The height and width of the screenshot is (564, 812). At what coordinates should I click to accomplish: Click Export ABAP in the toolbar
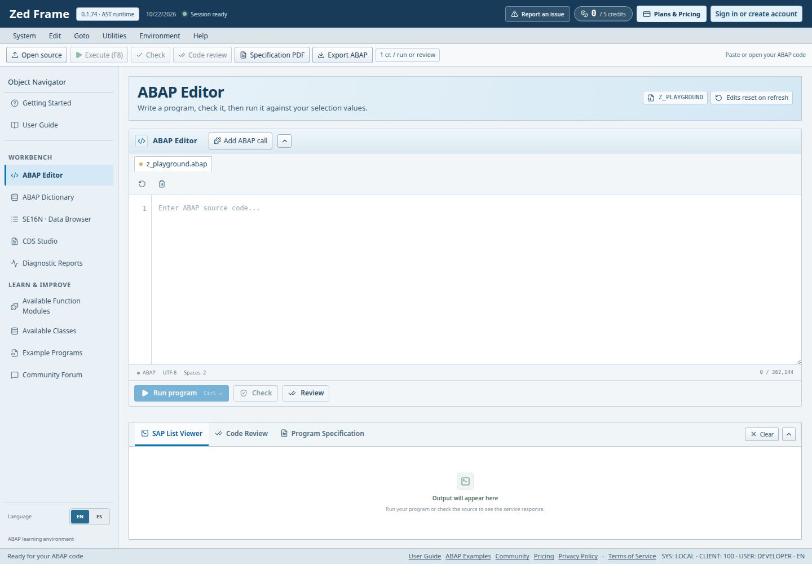tap(342, 55)
